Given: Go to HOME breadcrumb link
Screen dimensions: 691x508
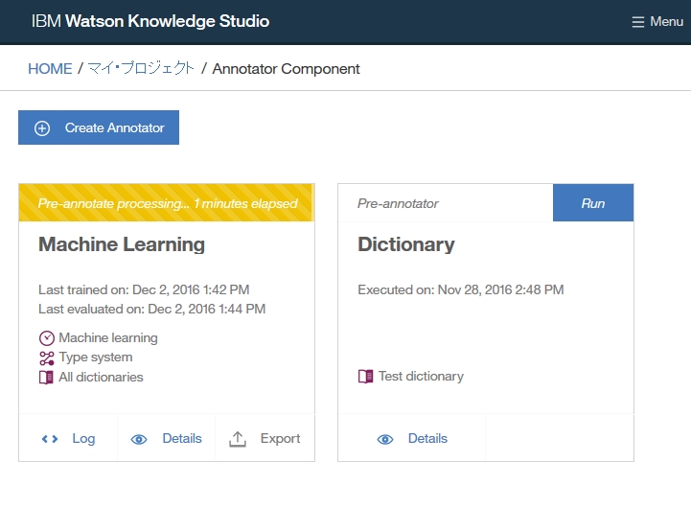Looking at the screenshot, I should 50,69.
